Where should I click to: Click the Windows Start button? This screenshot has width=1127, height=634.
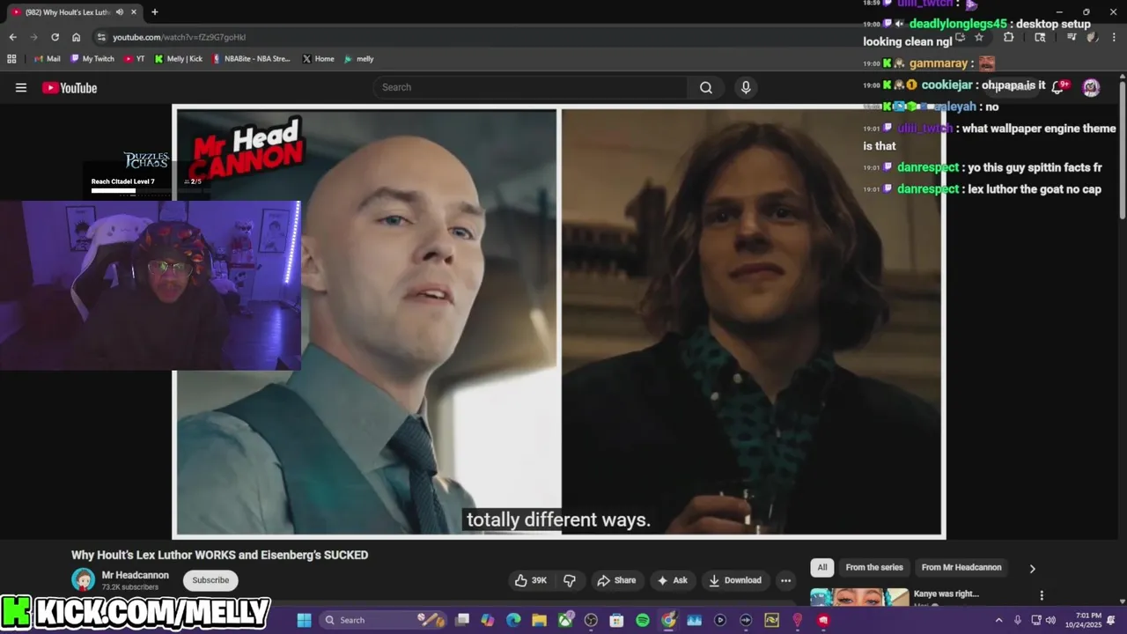[304, 620]
